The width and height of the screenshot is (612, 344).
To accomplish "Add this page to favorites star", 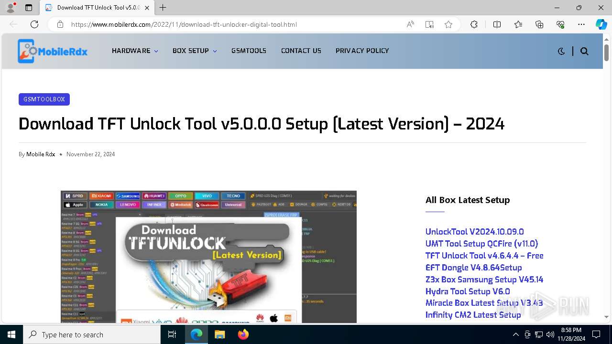I will click(x=448, y=24).
